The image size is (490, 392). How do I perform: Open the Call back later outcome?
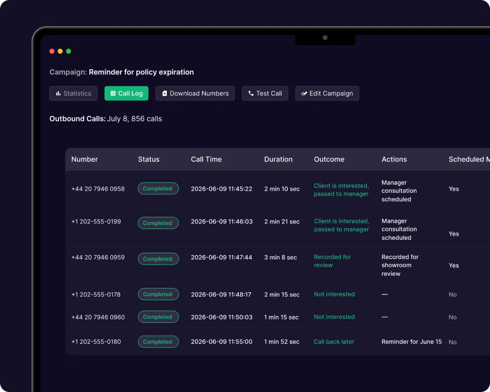pyautogui.click(x=334, y=342)
